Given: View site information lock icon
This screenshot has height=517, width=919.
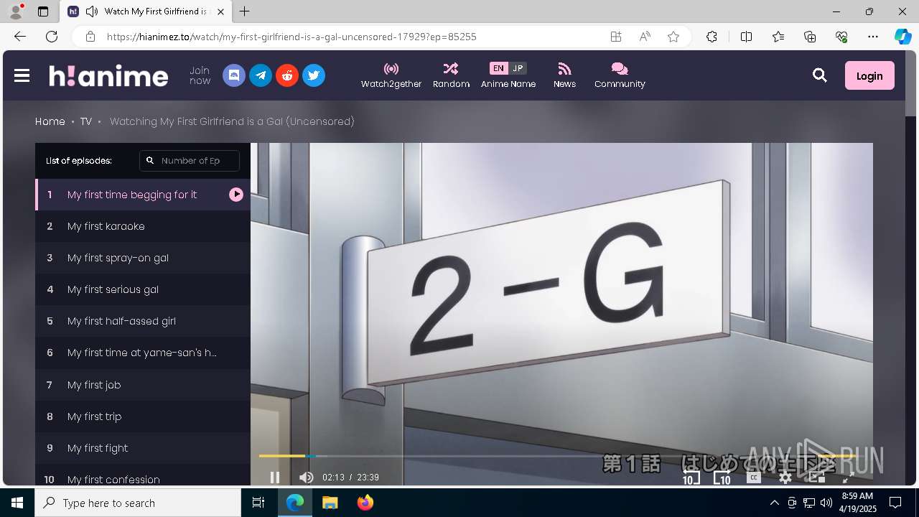Looking at the screenshot, I should tap(90, 37).
